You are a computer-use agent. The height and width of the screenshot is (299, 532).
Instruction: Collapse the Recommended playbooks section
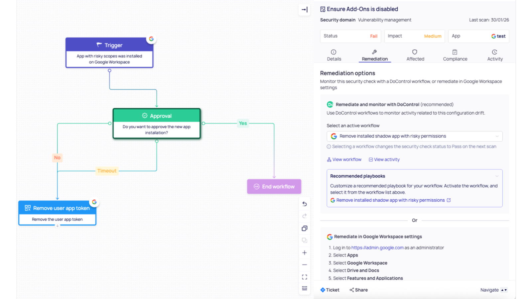[x=497, y=176]
